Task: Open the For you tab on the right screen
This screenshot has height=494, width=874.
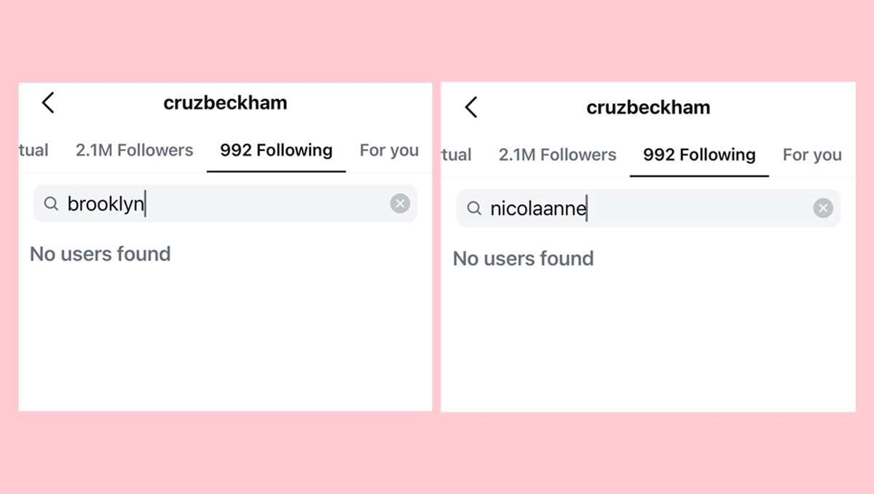Action: pyautogui.click(x=812, y=154)
